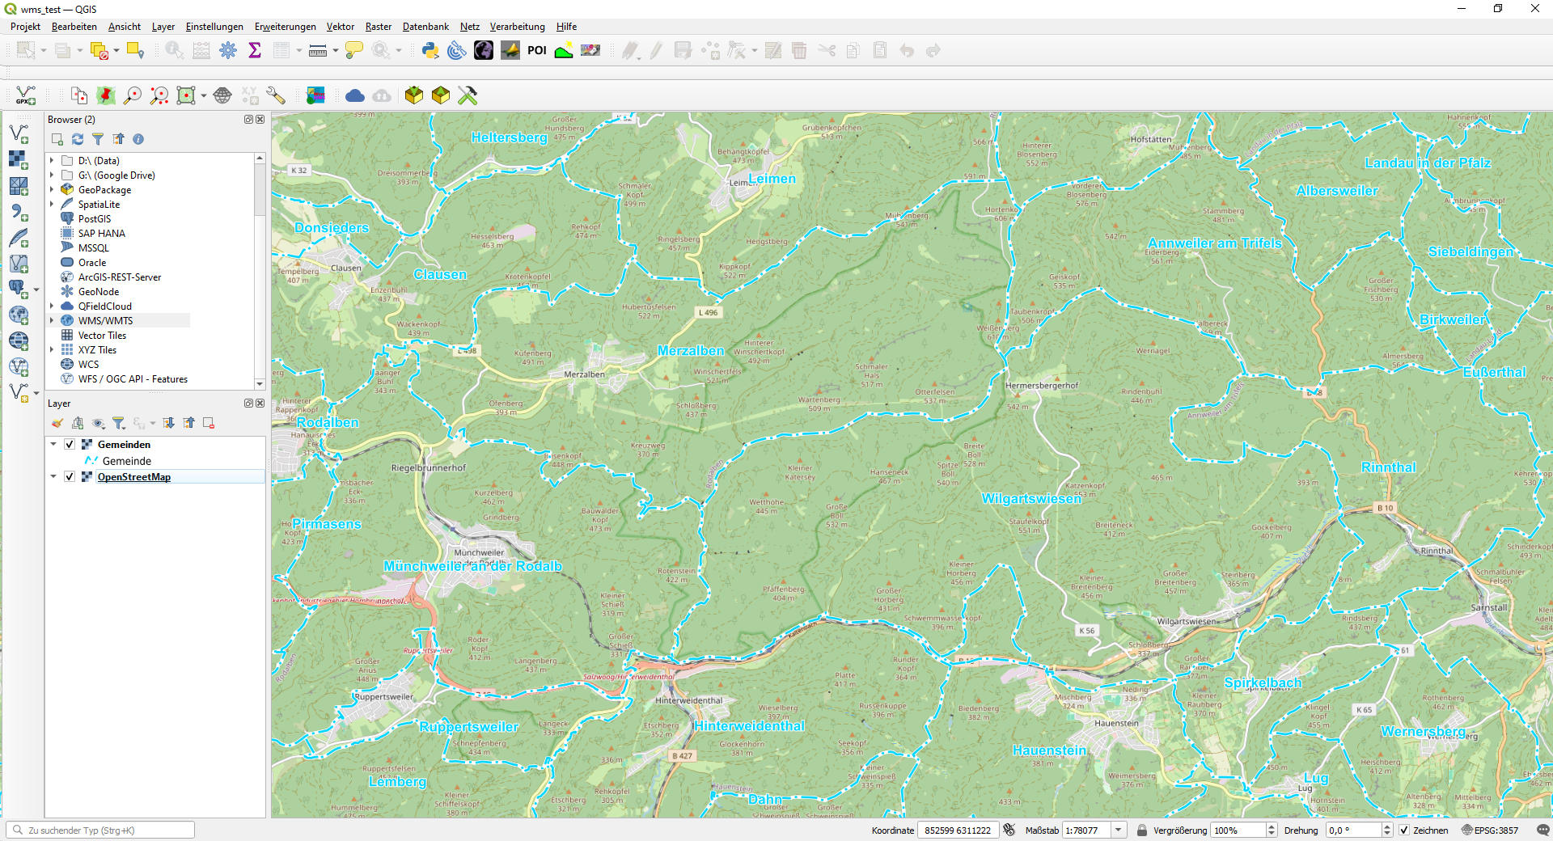Open the Maßstab scale dropdown
The height and width of the screenshot is (841, 1553).
[x=1119, y=830]
